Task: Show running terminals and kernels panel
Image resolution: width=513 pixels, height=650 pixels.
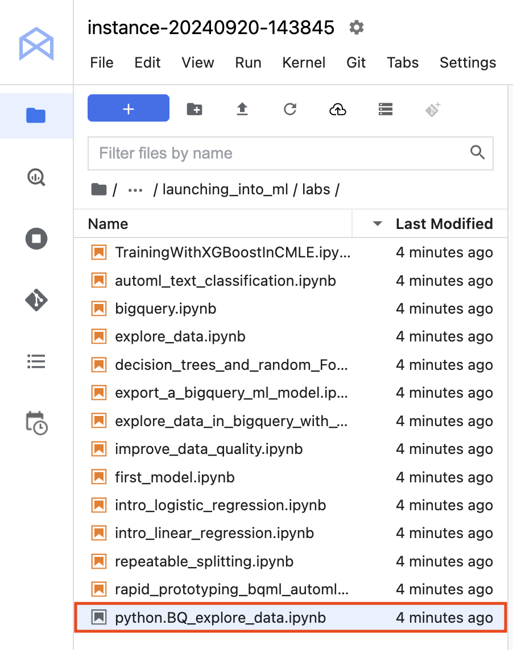Action: pyautogui.click(x=36, y=239)
